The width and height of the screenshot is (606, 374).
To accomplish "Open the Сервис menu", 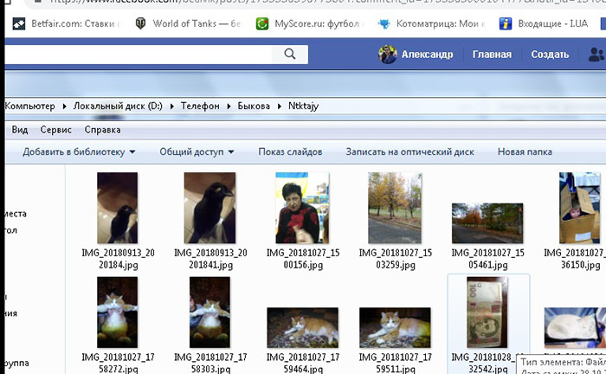I will (x=56, y=130).
